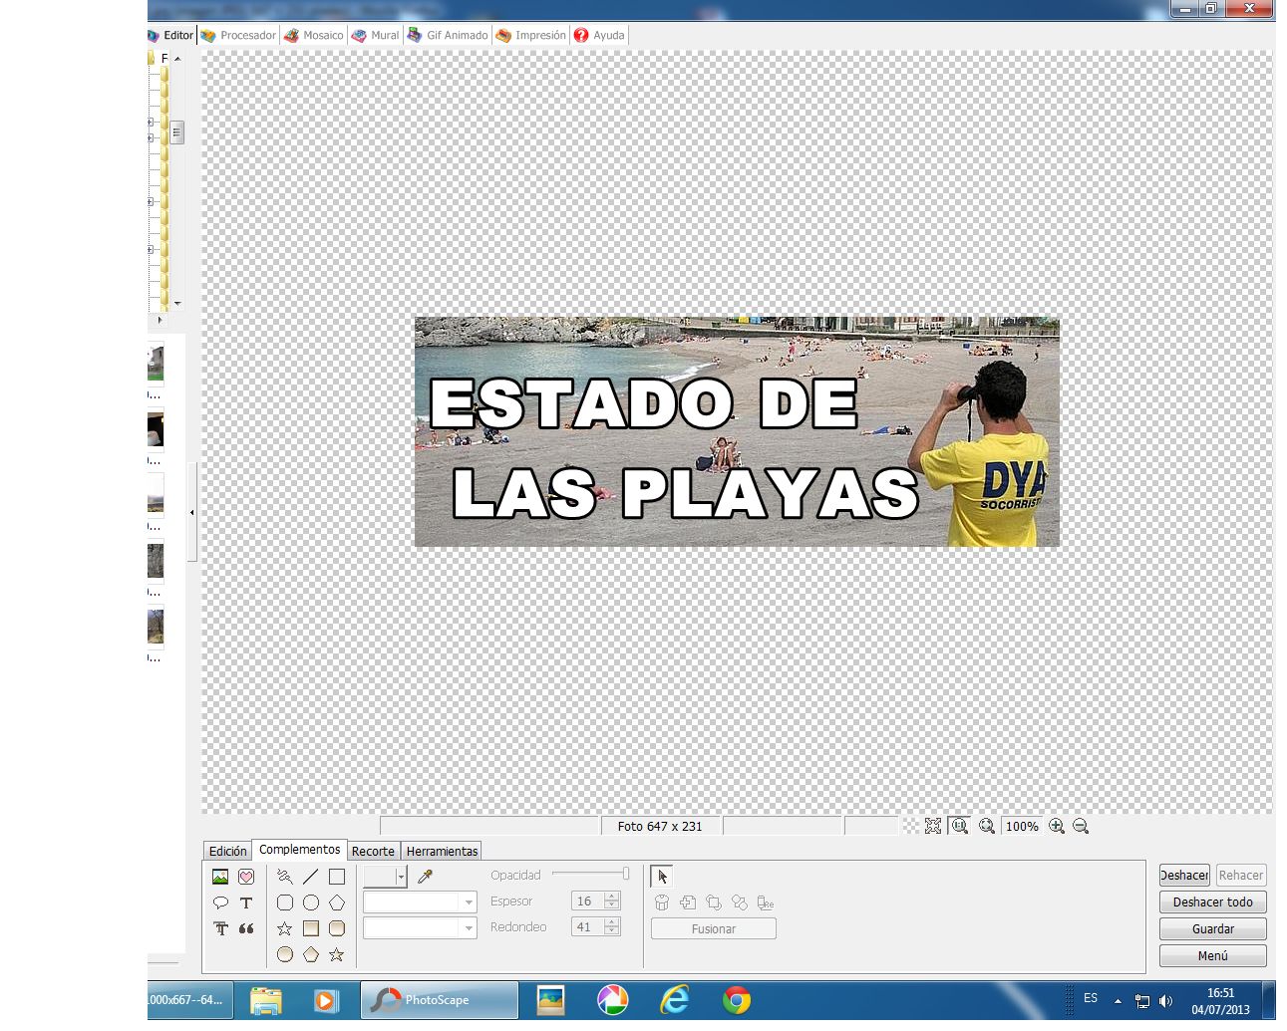The height and width of the screenshot is (1031, 1287).
Task: Open the Mosaico tab
Action: 313,35
